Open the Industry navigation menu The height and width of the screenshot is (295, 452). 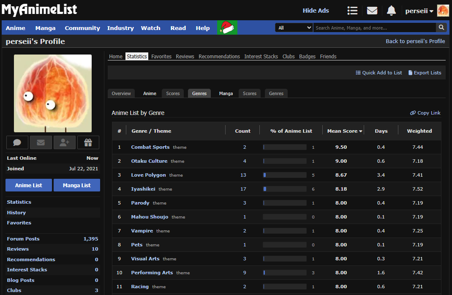coord(120,28)
